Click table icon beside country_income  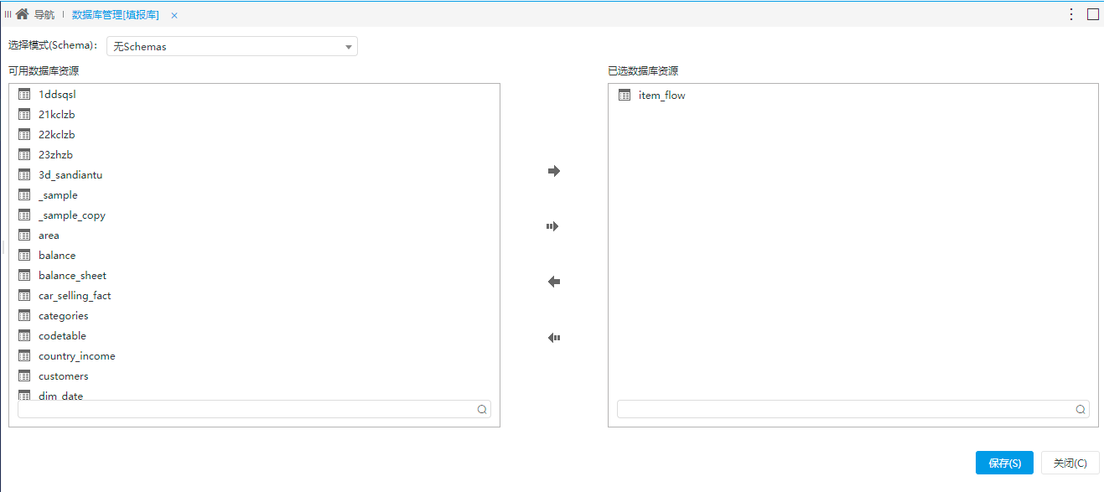pos(24,356)
